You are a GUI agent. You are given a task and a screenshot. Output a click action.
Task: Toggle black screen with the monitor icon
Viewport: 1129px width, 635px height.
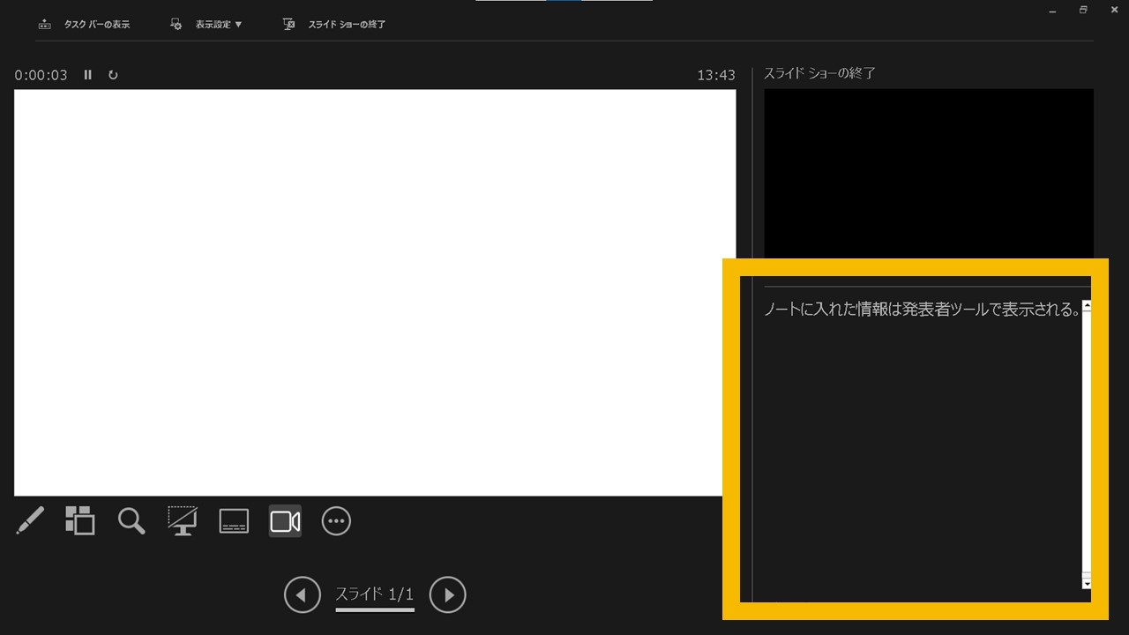182,520
